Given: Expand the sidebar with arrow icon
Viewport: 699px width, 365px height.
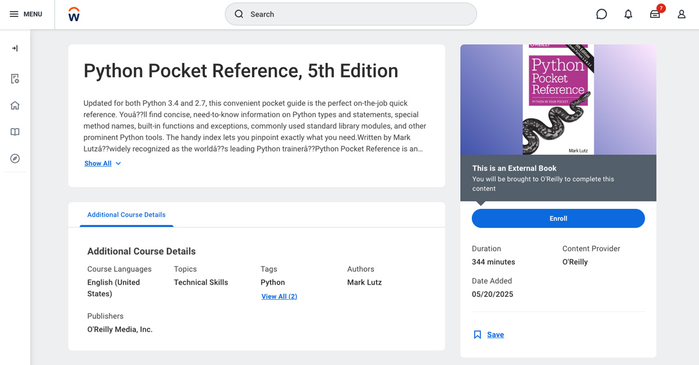Looking at the screenshot, I should coord(15,48).
